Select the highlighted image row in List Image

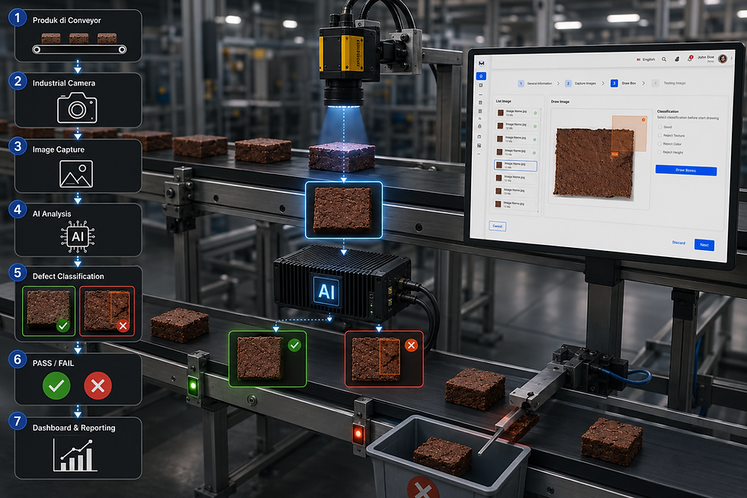(x=515, y=165)
